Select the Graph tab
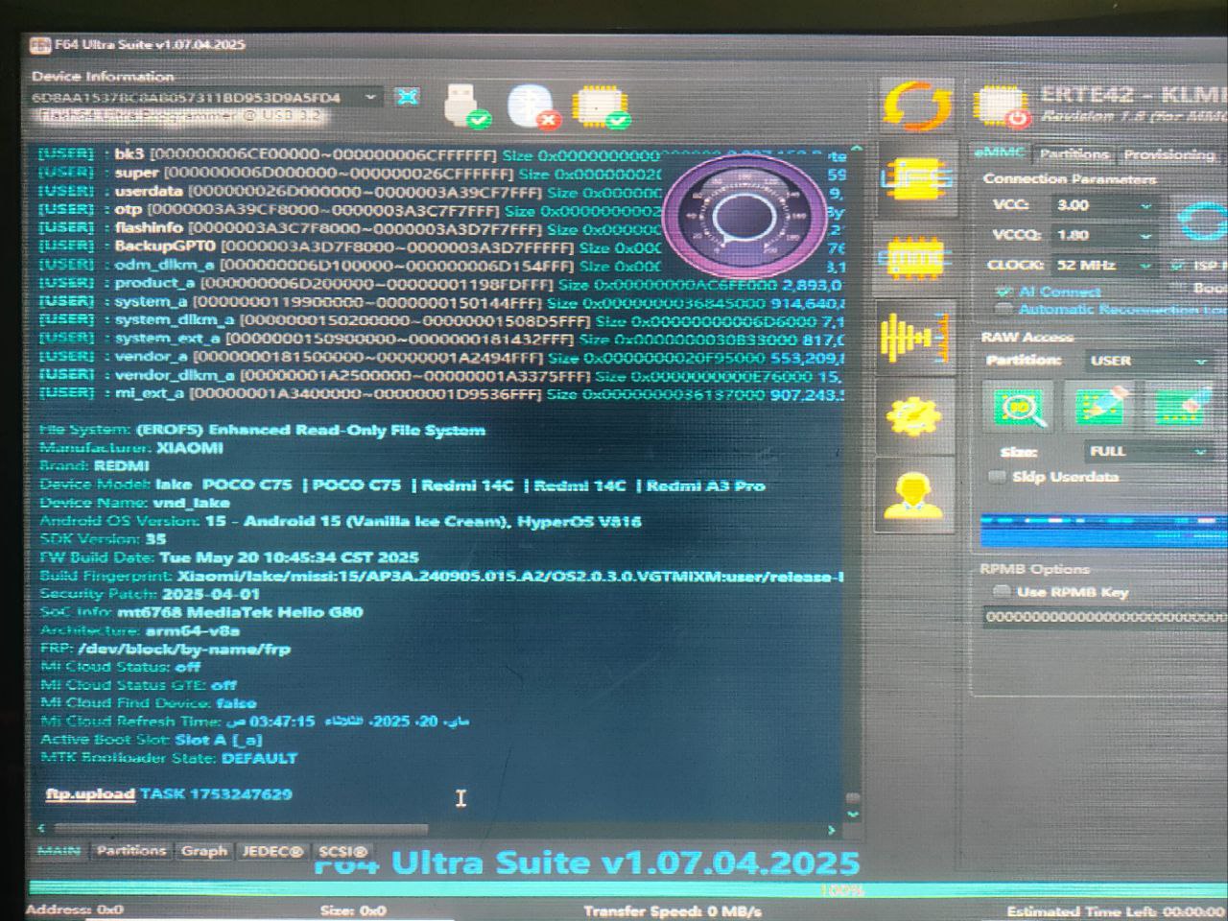Viewport: 1228px width, 921px height. tap(204, 851)
